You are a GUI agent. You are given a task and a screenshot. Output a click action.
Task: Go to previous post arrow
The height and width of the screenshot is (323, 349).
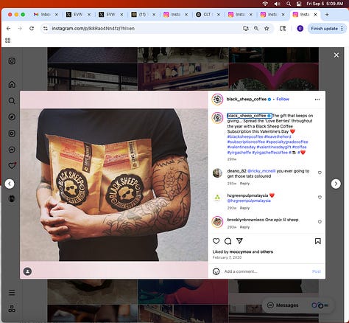pyautogui.click(x=10, y=184)
